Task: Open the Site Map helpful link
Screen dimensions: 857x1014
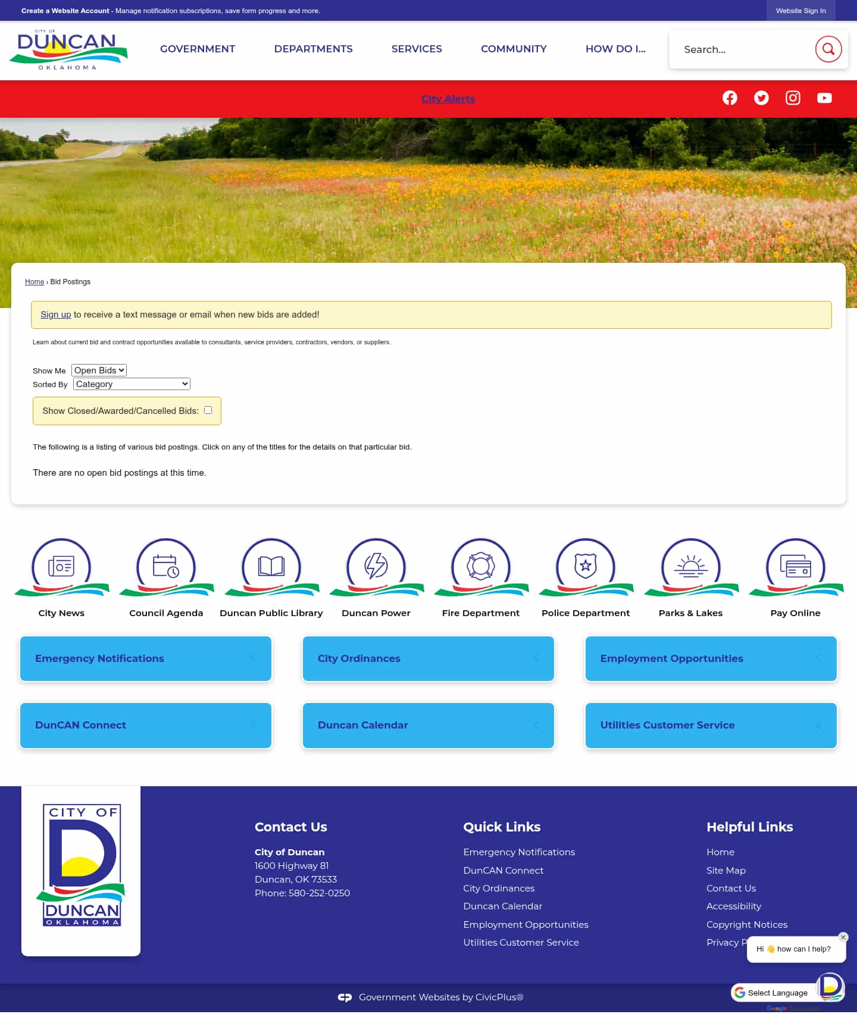Action: [725, 871]
